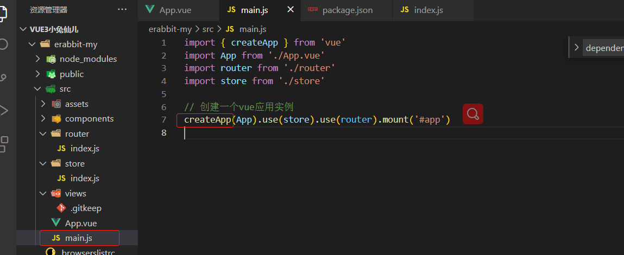Click line number 1 in gutter
The image size is (624, 255).
[x=164, y=42]
